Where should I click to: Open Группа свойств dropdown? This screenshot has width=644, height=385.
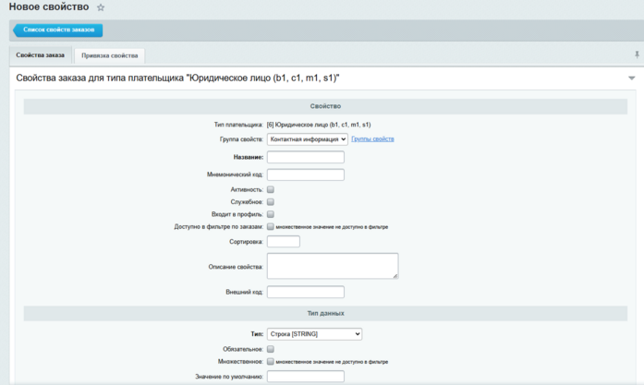pyautogui.click(x=307, y=139)
